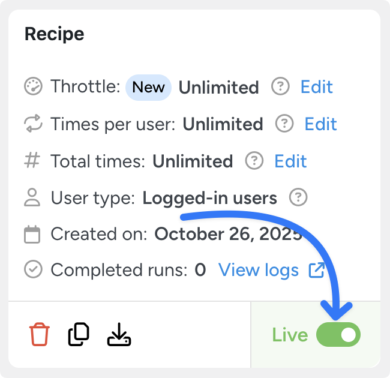Click the export download icon
Screen dimensions: 390x378
pos(119,334)
